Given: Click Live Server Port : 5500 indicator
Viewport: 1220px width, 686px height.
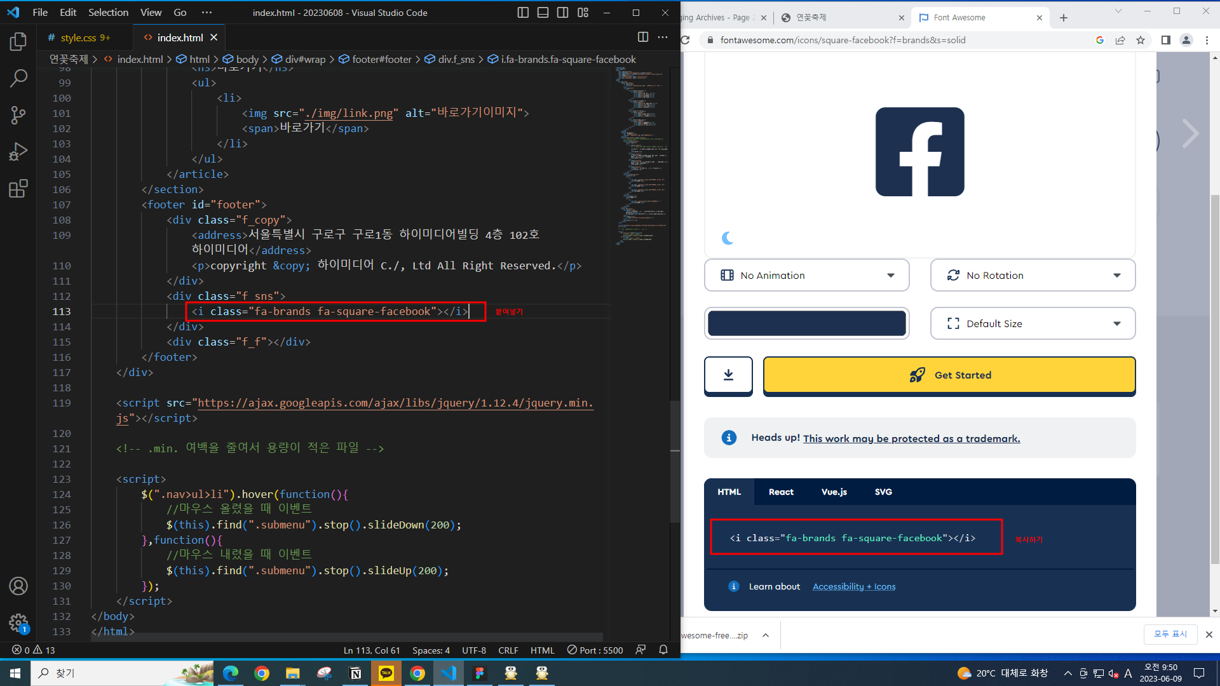Looking at the screenshot, I should click(x=595, y=650).
